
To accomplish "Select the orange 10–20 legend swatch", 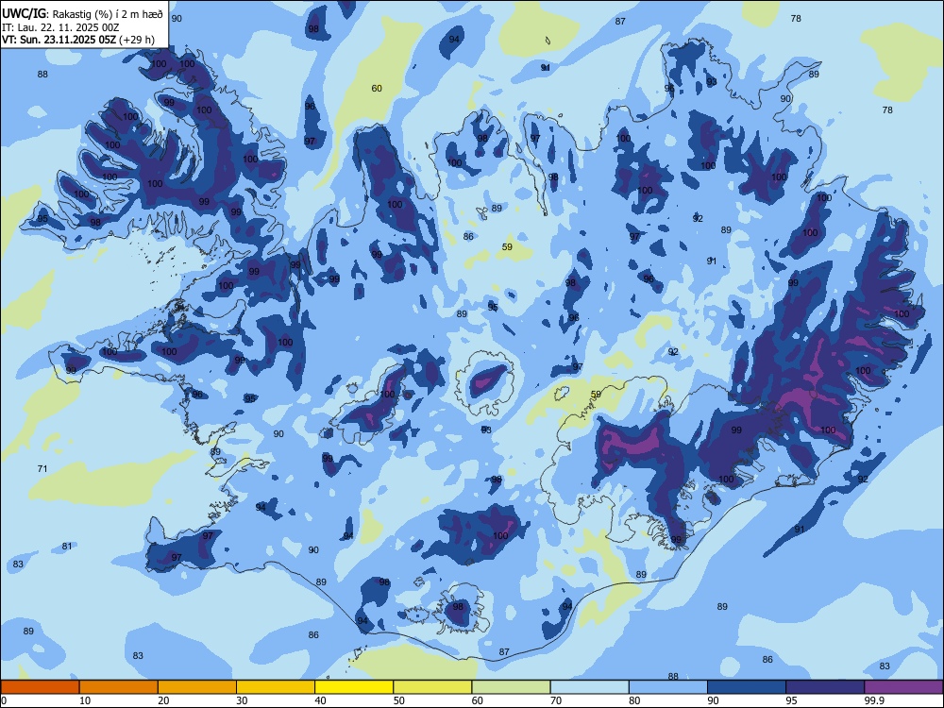I will (x=119, y=687).
